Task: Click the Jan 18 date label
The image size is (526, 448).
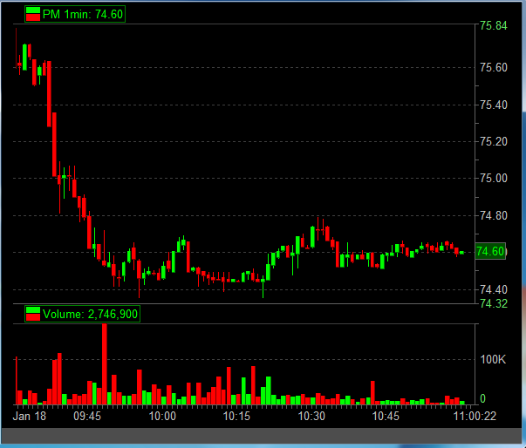Action: coord(29,416)
